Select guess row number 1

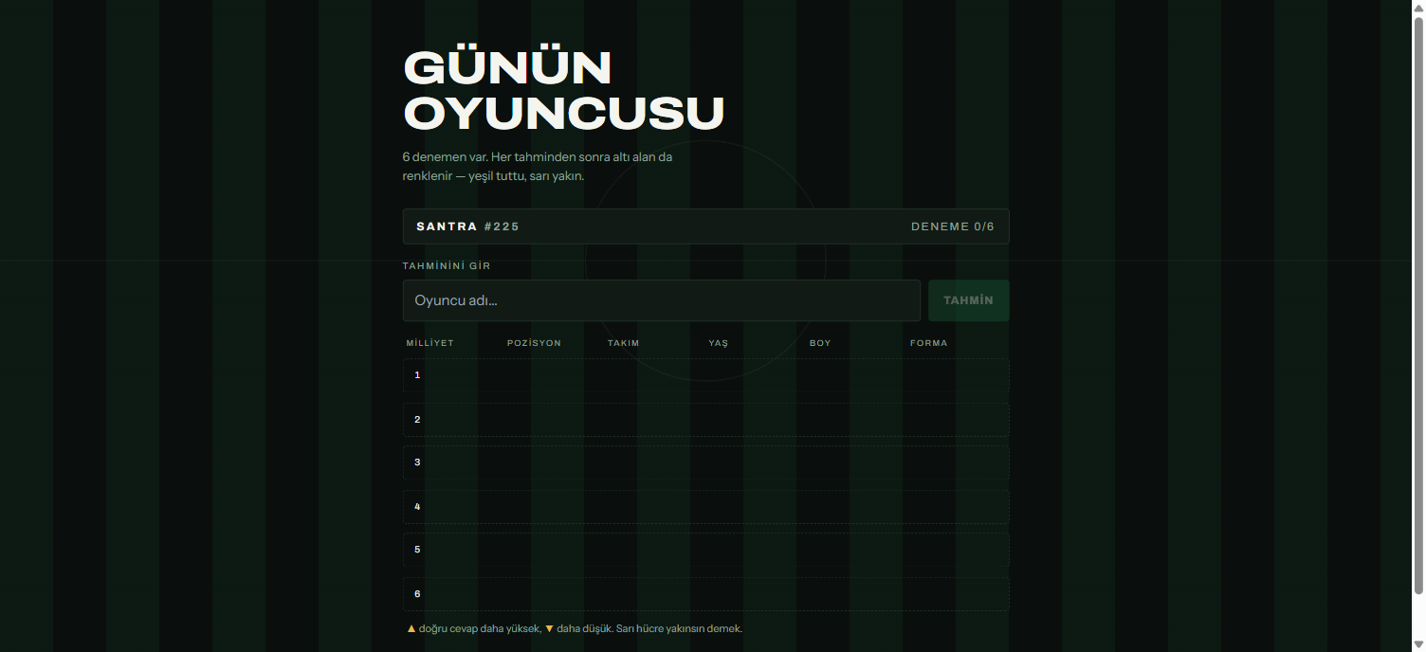[706, 375]
